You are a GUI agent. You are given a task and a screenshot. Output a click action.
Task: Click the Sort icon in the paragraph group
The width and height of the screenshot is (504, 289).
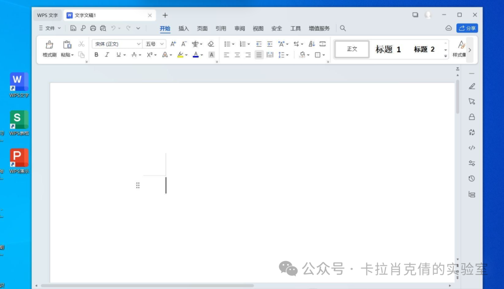pos(311,43)
